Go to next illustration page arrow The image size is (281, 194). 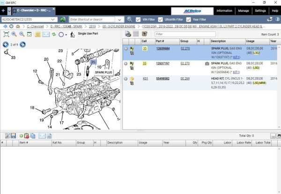[x=22, y=45]
